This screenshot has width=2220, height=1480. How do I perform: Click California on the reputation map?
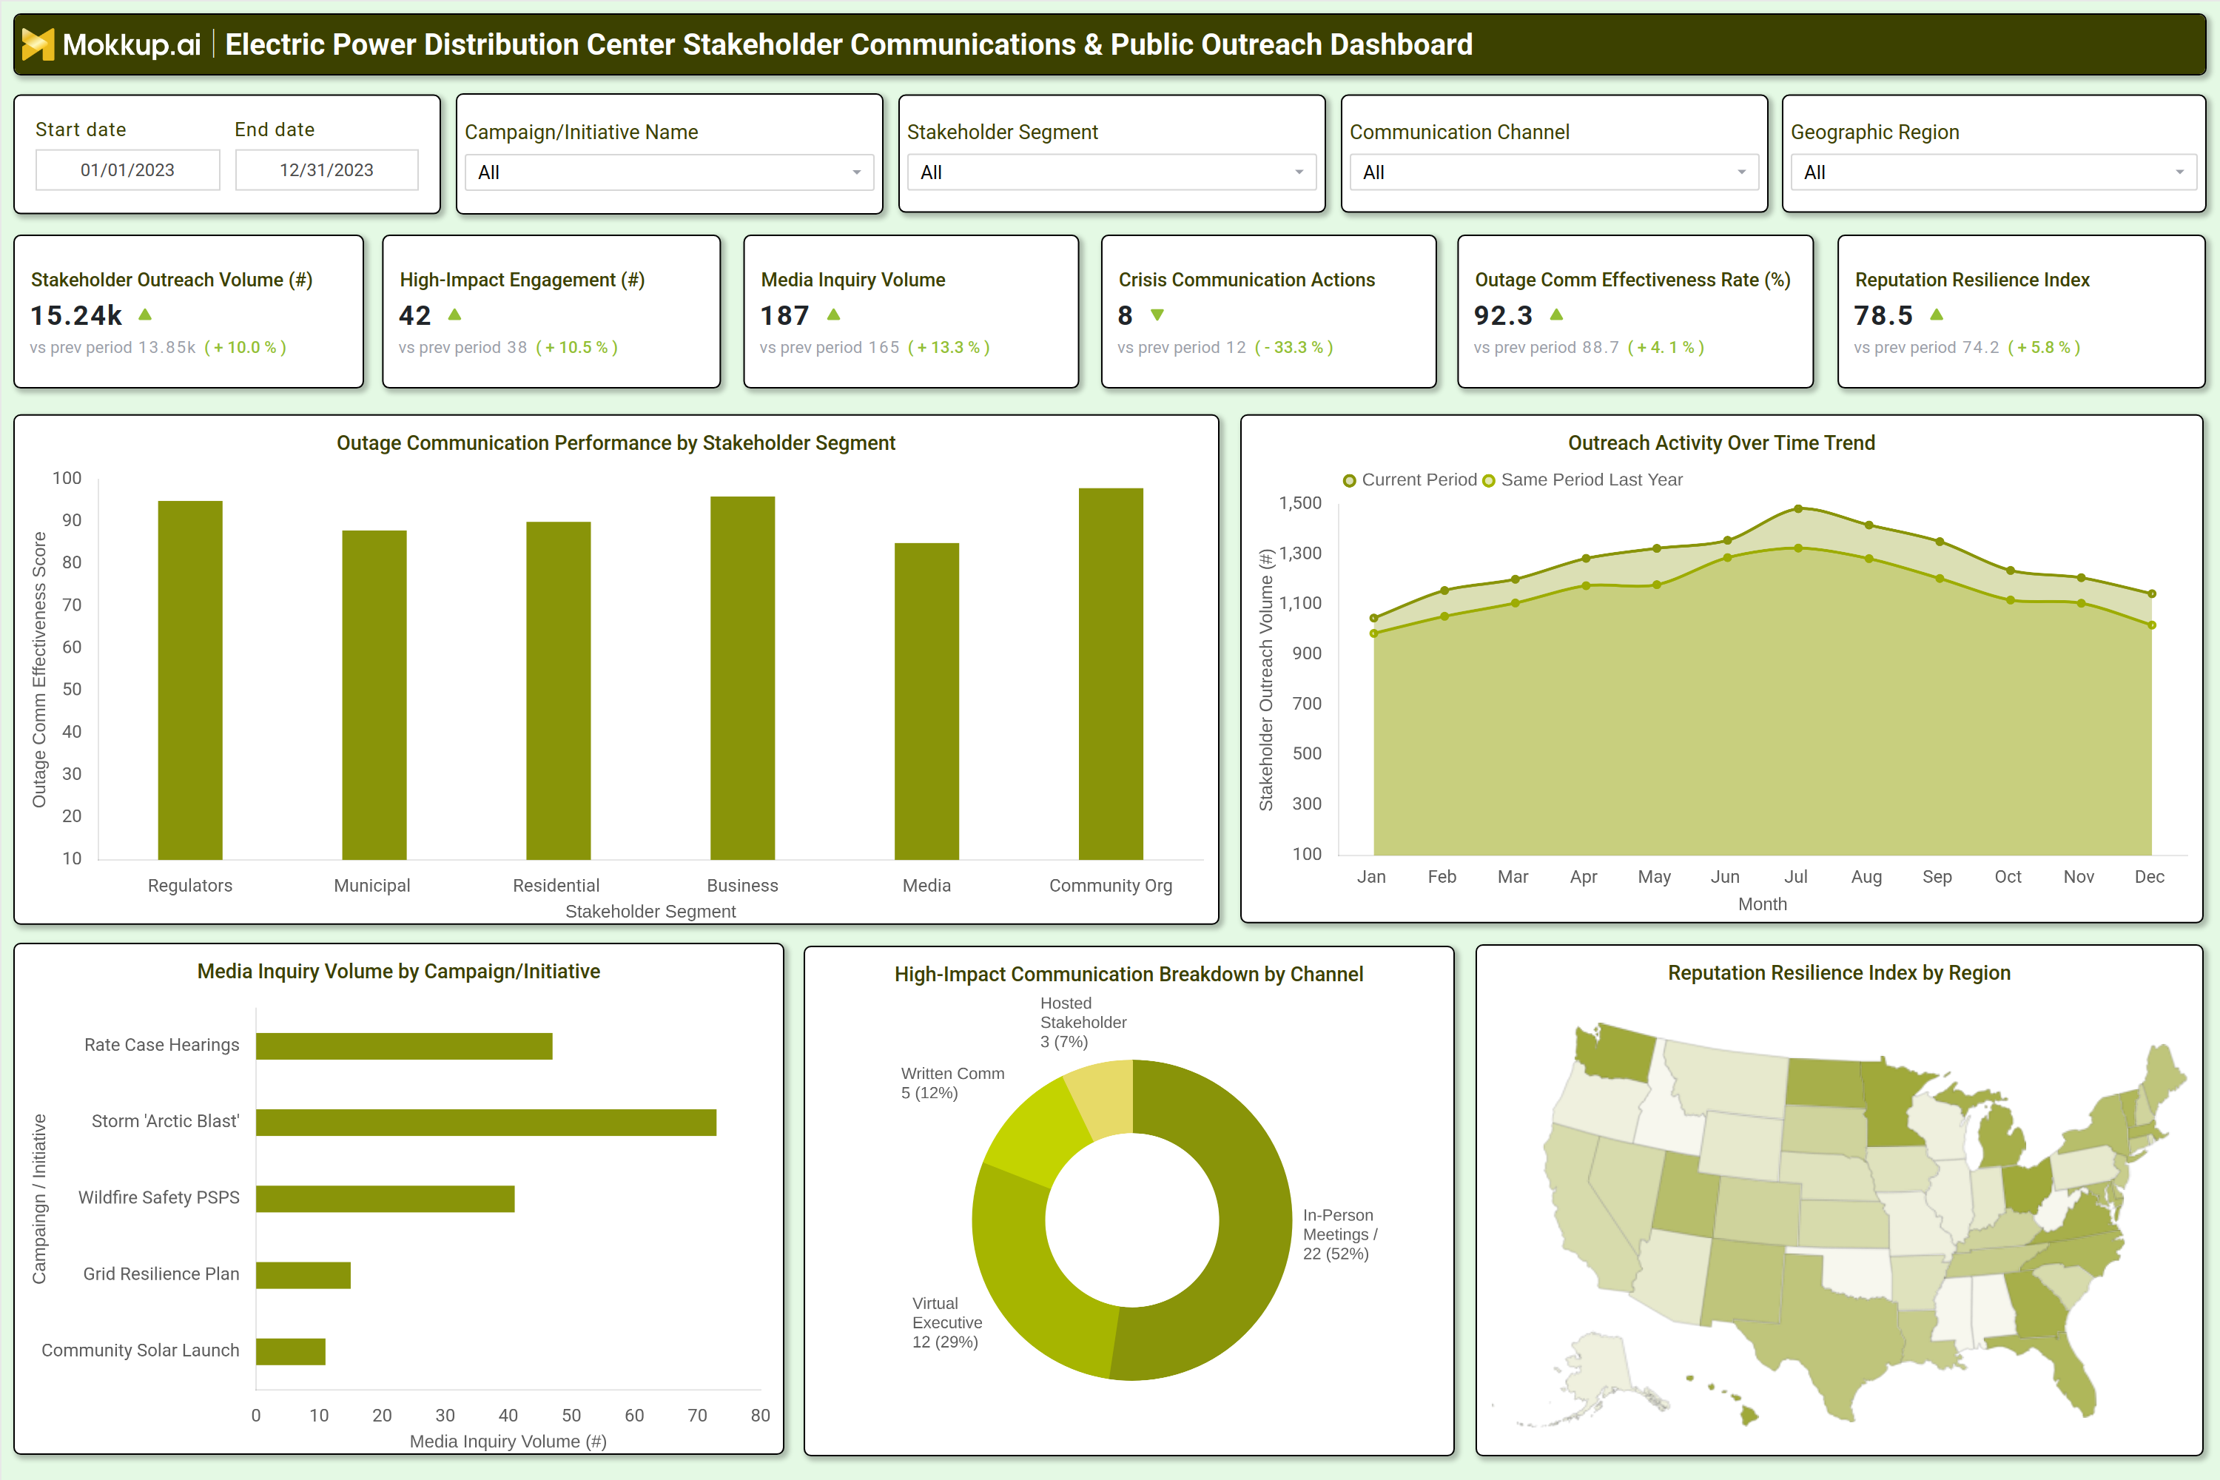(x=1581, y=1213)
